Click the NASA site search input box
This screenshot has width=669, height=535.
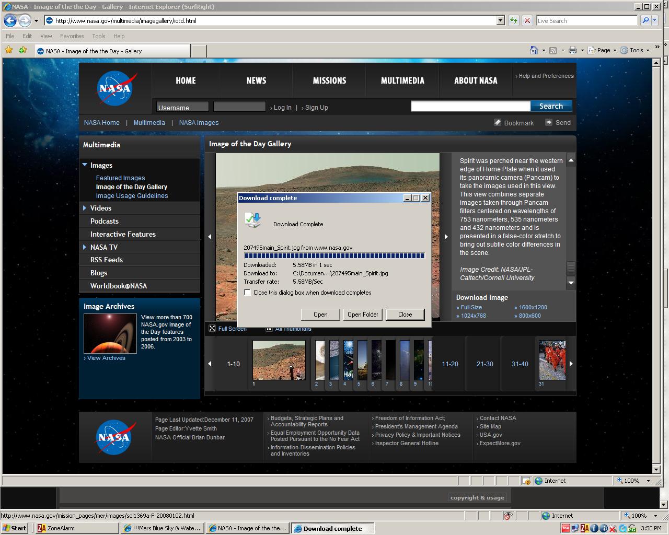pos(470,106)
